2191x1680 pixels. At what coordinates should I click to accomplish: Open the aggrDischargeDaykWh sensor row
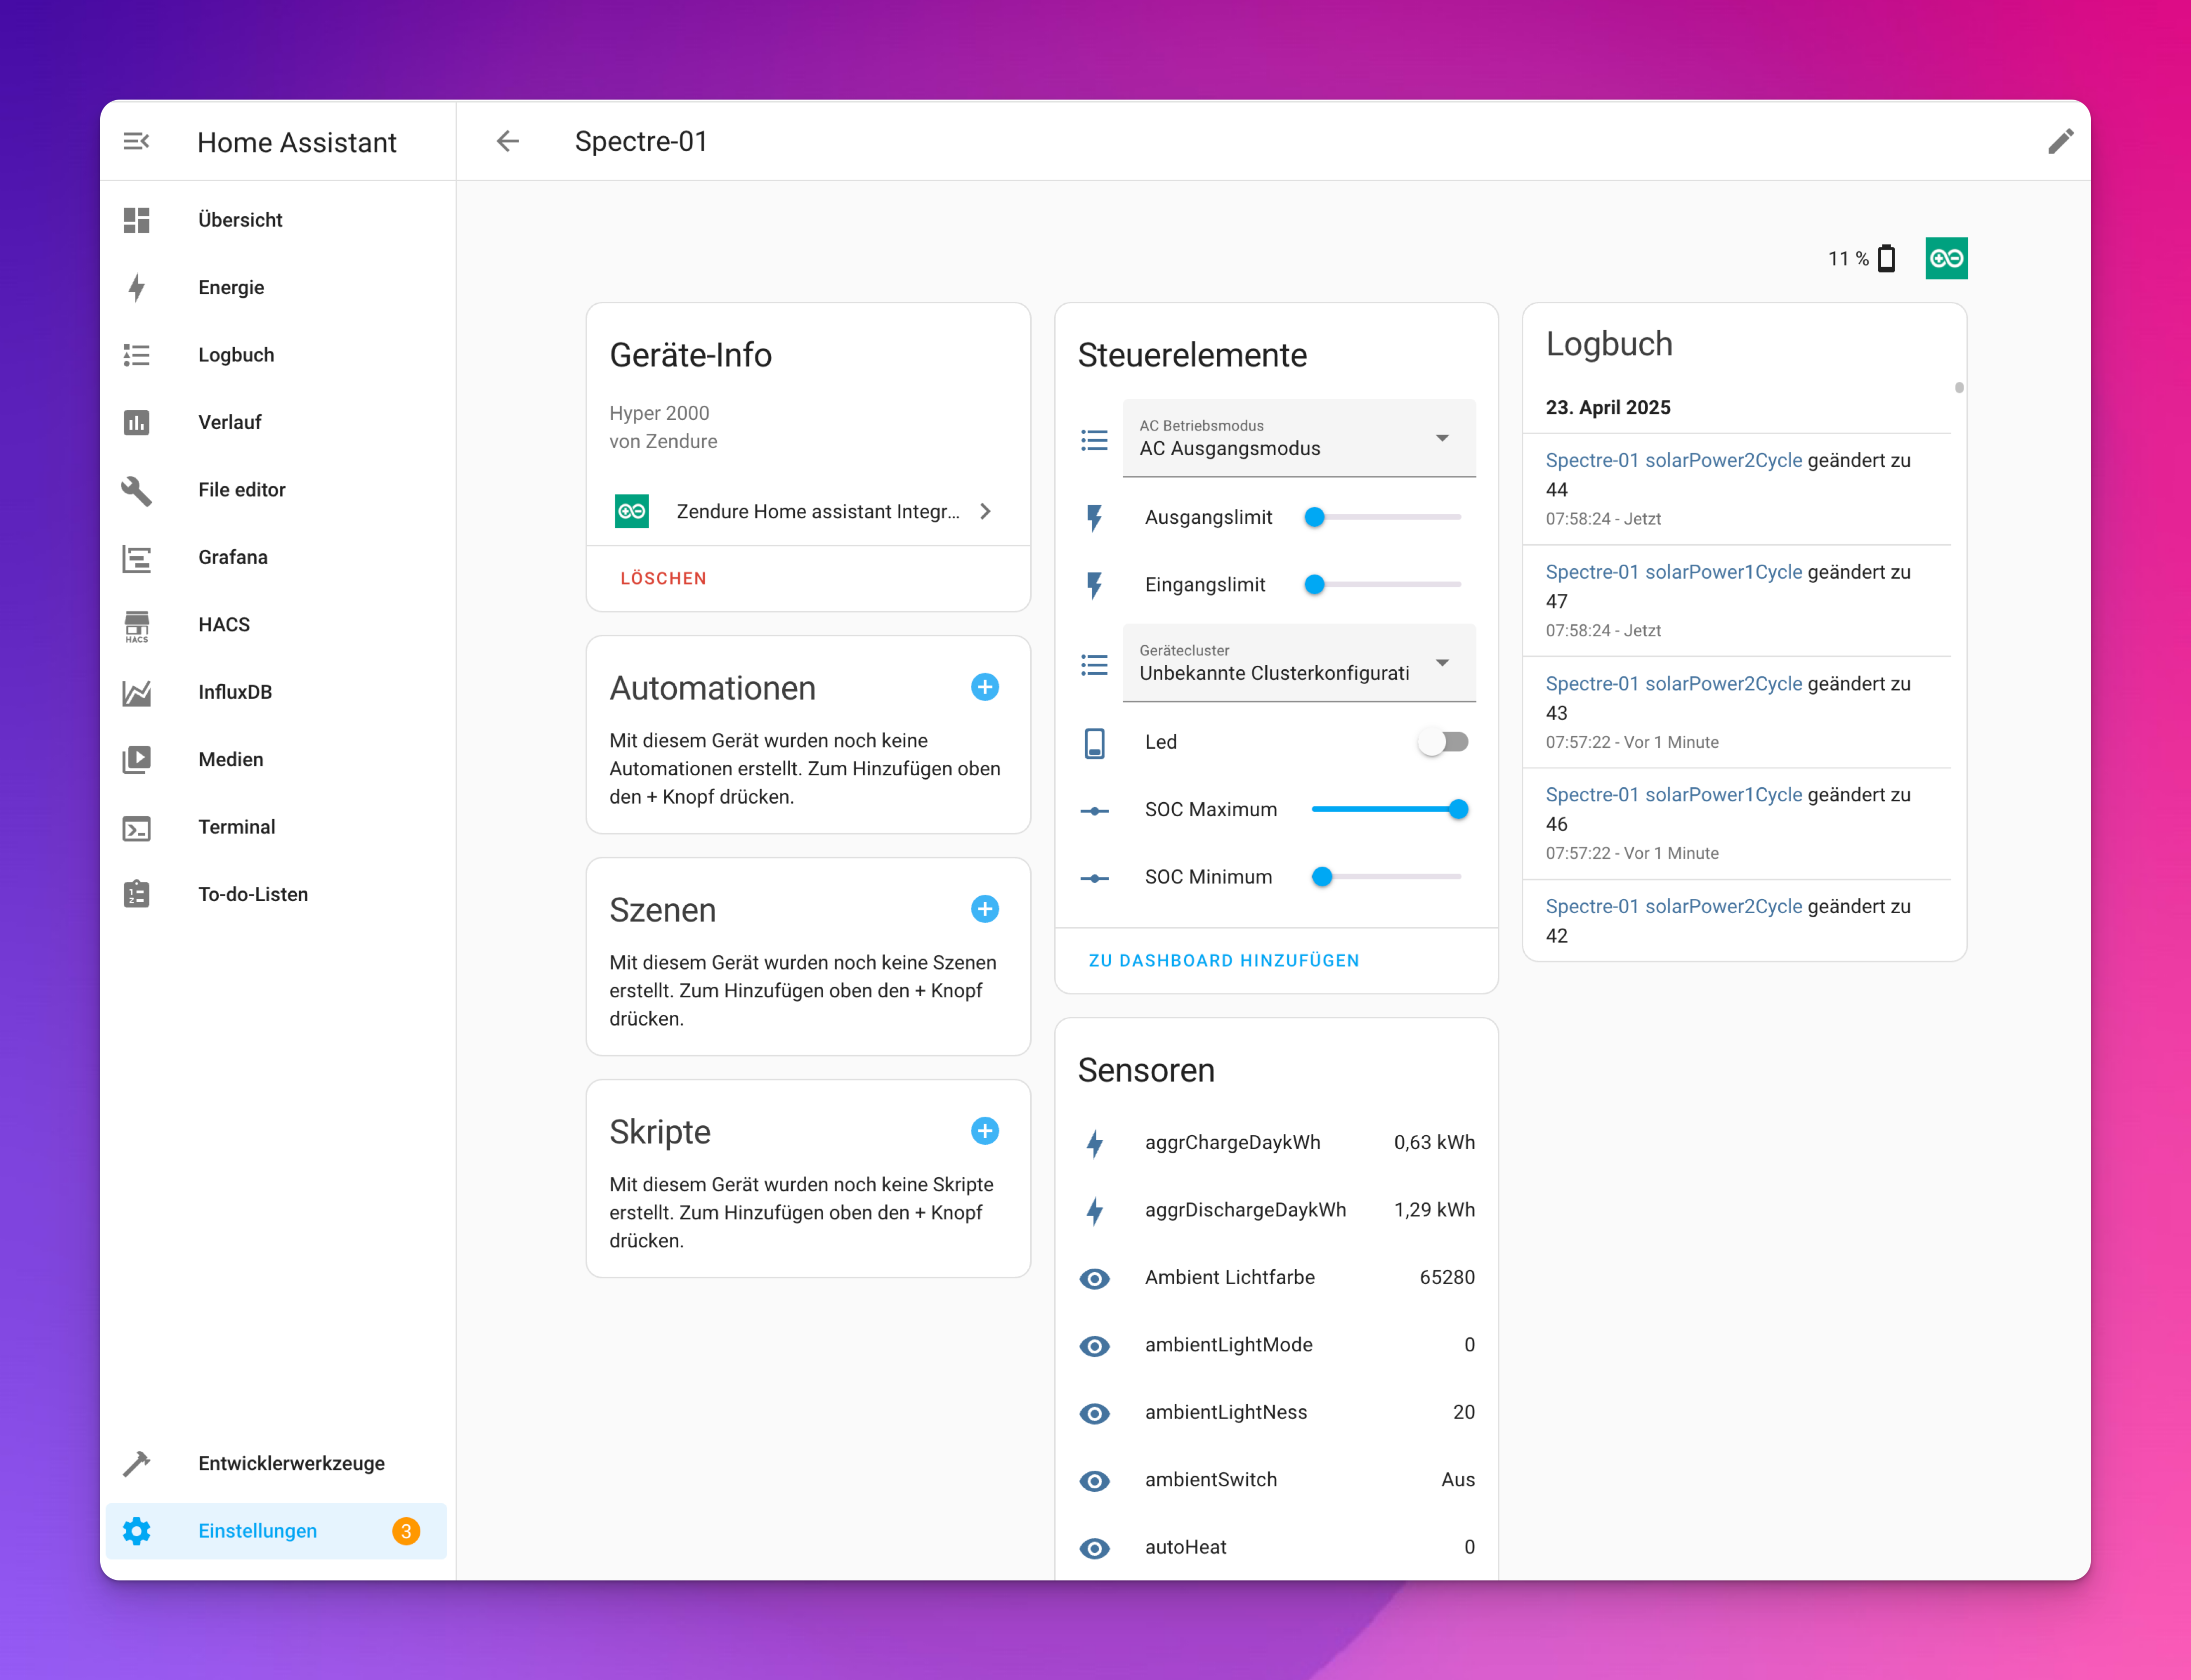tap(1276, 1210)
